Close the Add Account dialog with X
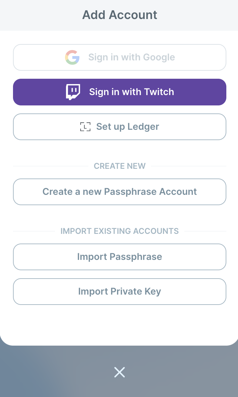The height and width of the screenshot is (397, 238). [119, 372]
